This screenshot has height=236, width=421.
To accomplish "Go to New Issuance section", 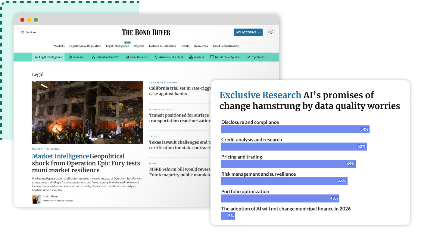I will pyautogui.click(x=137, y=57).
